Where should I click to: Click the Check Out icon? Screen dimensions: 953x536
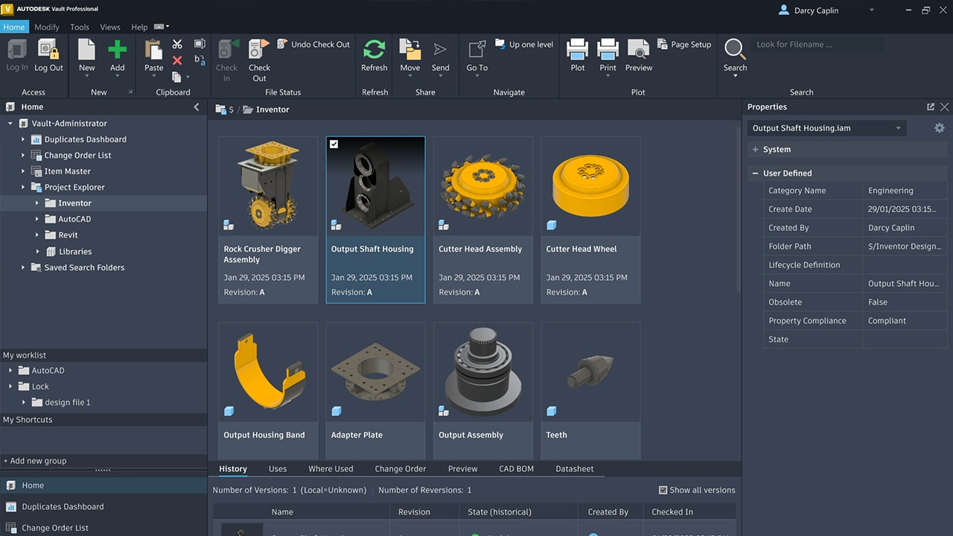[259, 50]
